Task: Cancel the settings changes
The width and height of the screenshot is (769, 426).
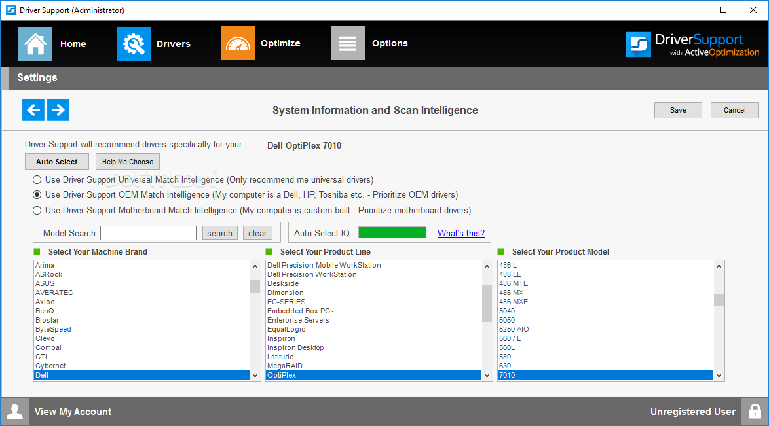Action: (x=735, y=111)
